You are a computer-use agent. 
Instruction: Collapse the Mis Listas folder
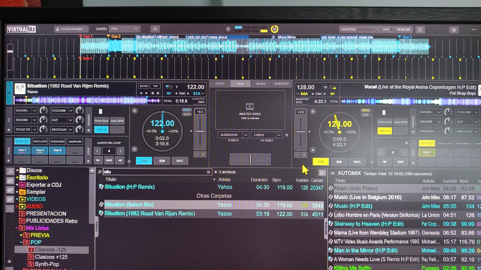pos(17,228)
